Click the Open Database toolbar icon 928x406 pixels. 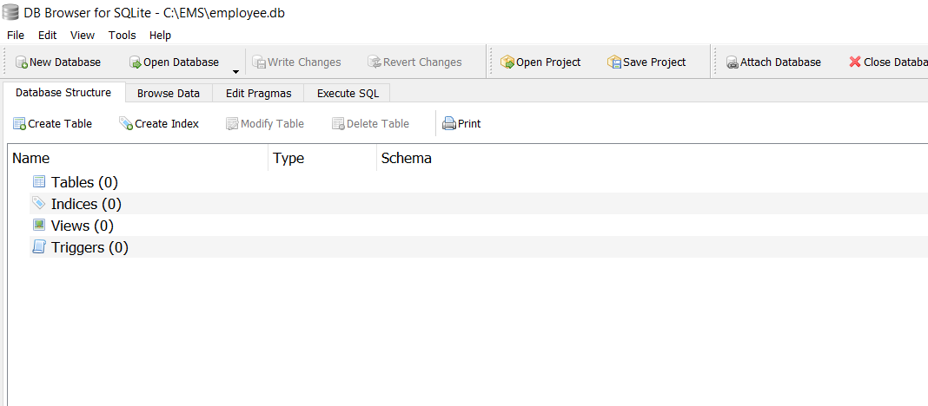[136, 62]
